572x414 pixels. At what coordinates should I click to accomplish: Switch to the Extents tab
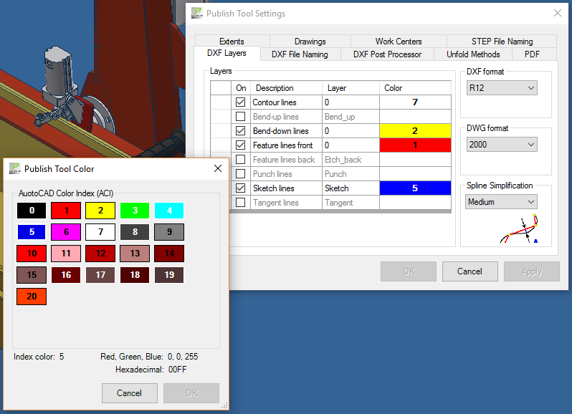pos(232,41)
